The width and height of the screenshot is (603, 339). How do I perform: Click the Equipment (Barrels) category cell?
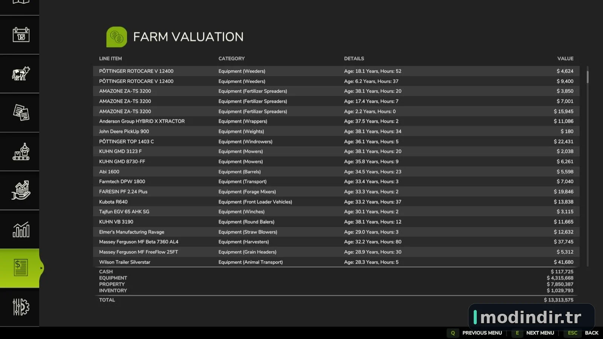tap(240, 172)
